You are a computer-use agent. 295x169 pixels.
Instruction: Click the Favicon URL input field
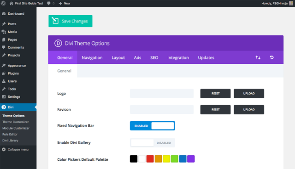pos(162,110)
